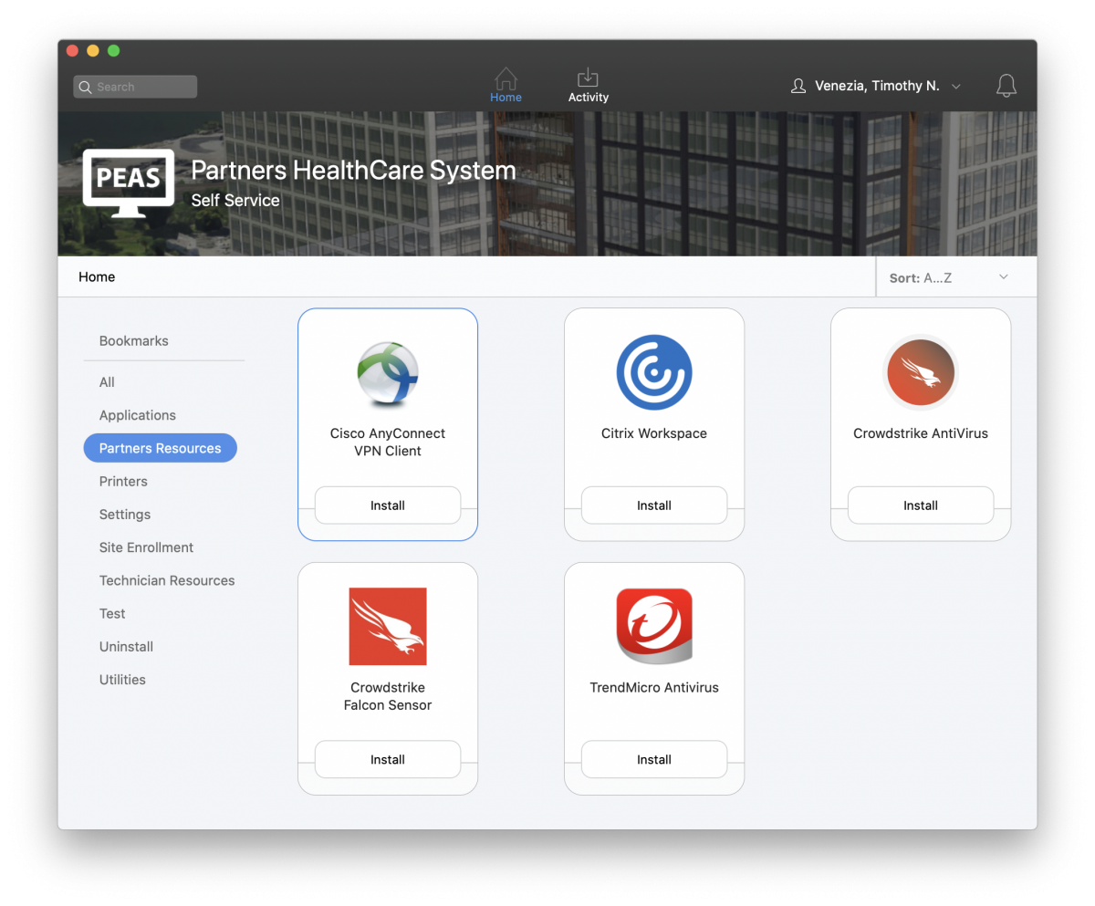This screenshot has height=906, width=1095.
Task: Click the Cisco AnyConnect VPN Client title
Action: [x=388, y=443]
